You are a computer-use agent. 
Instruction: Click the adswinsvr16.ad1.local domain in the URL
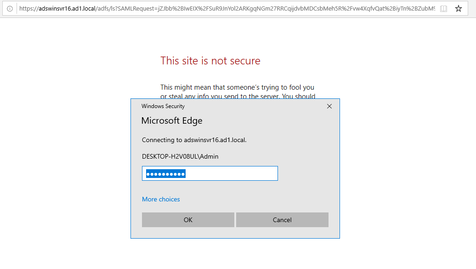[67, 9]
